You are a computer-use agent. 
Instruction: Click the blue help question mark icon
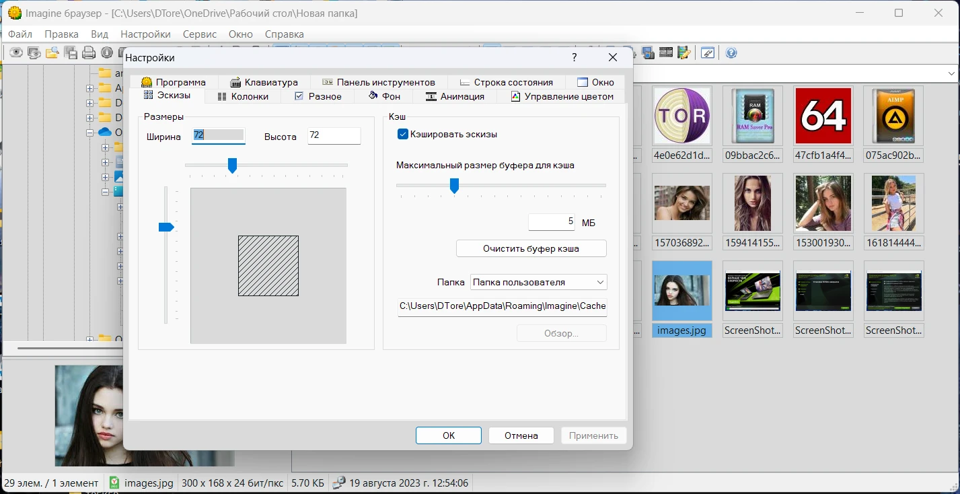pos(731,53)
